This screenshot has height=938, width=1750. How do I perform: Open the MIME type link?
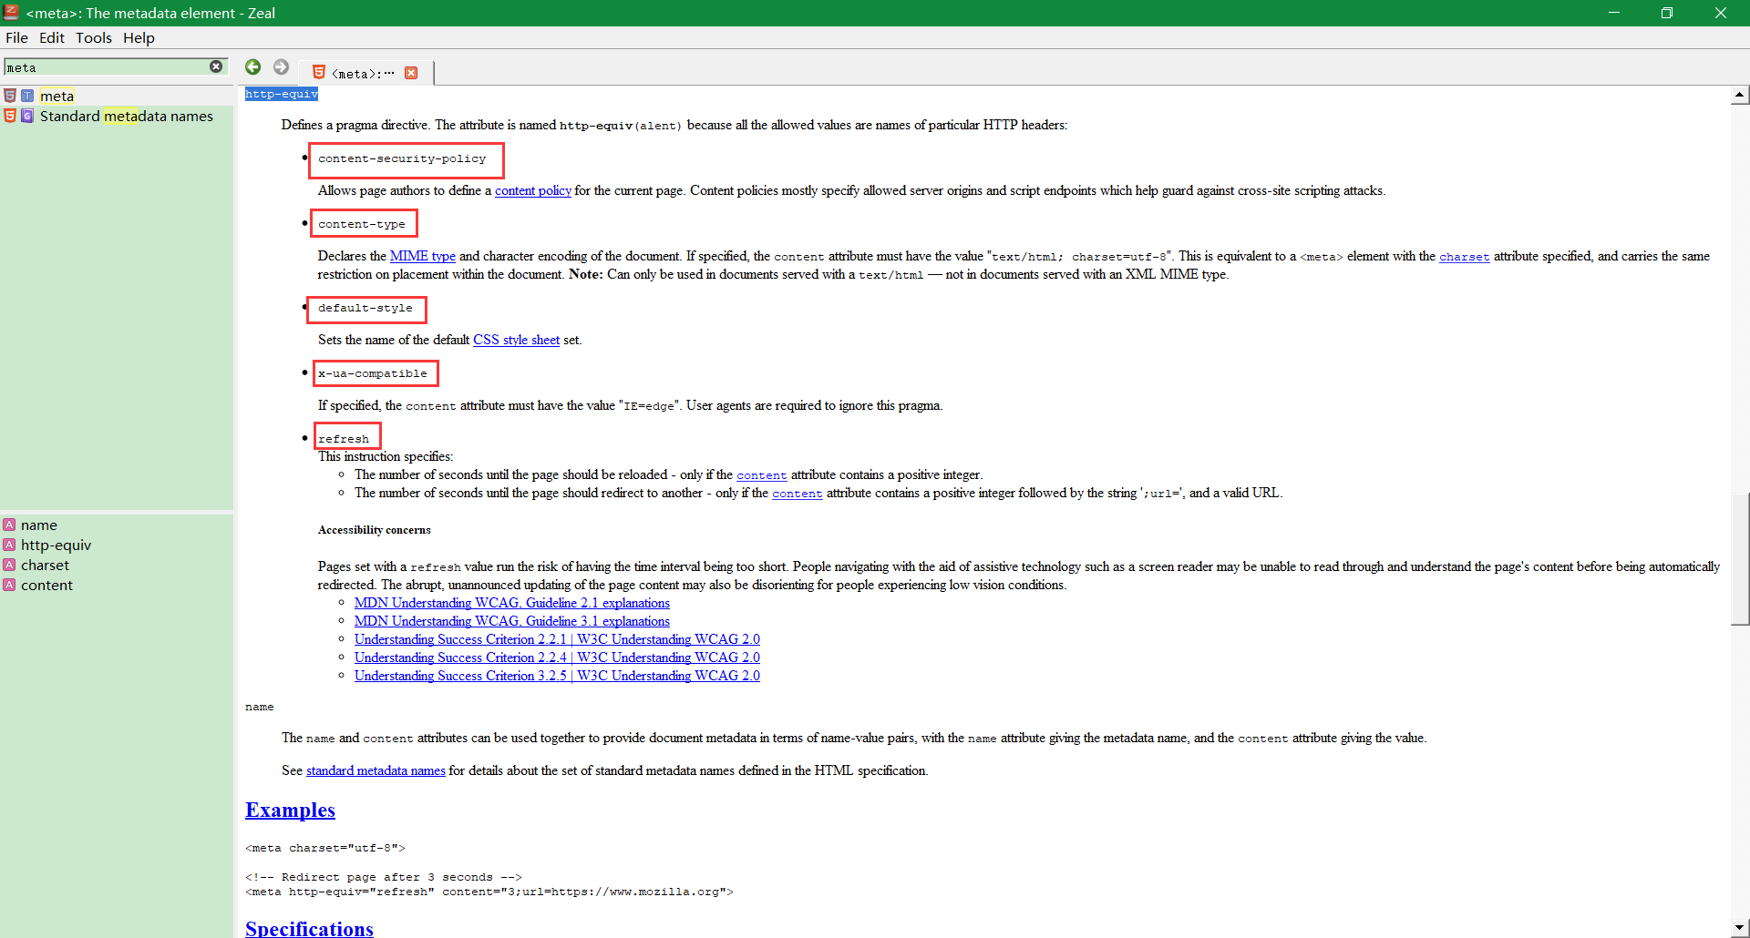click(x=423, y=256)
